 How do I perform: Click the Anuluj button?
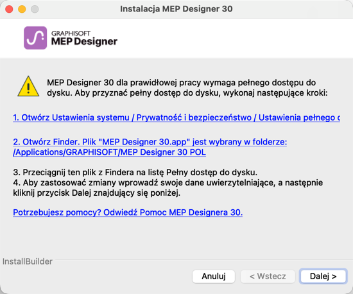214,276
